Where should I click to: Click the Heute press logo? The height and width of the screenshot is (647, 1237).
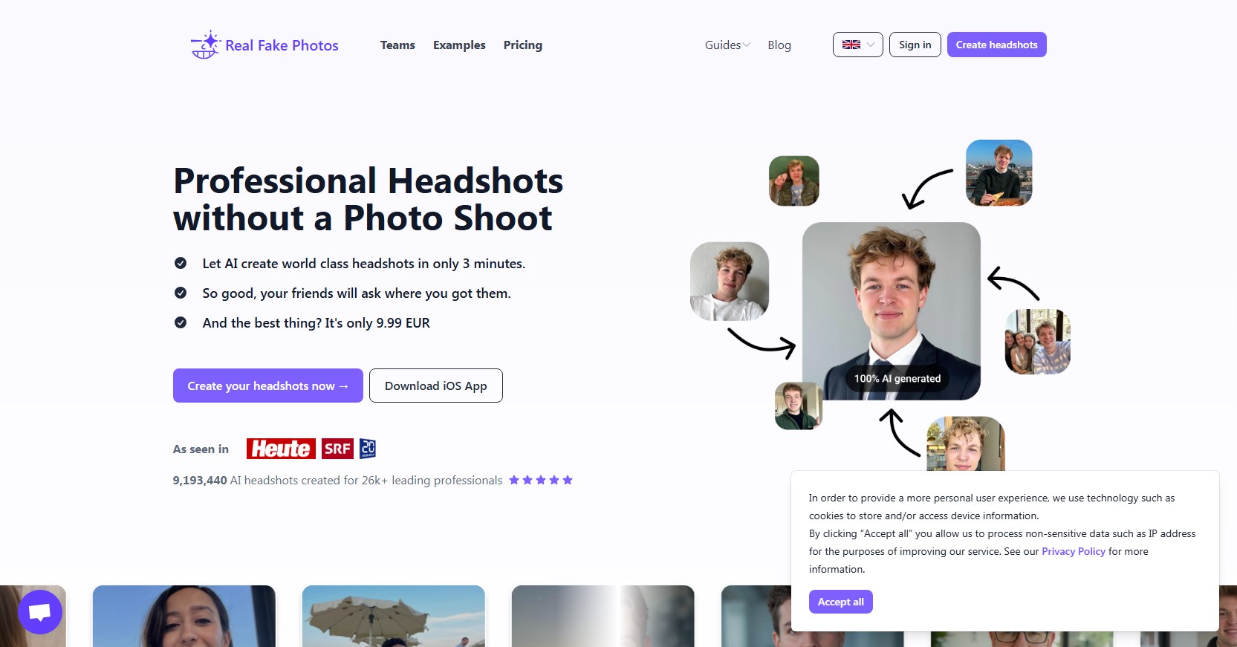[x=281, y=449]
